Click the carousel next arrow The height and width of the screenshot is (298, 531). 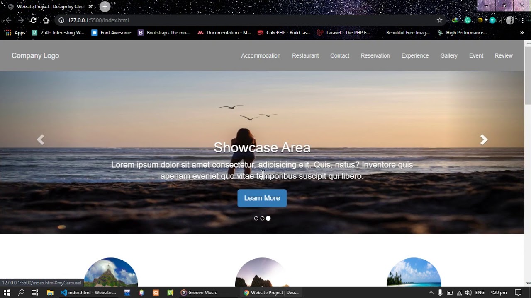pos(484,140)
